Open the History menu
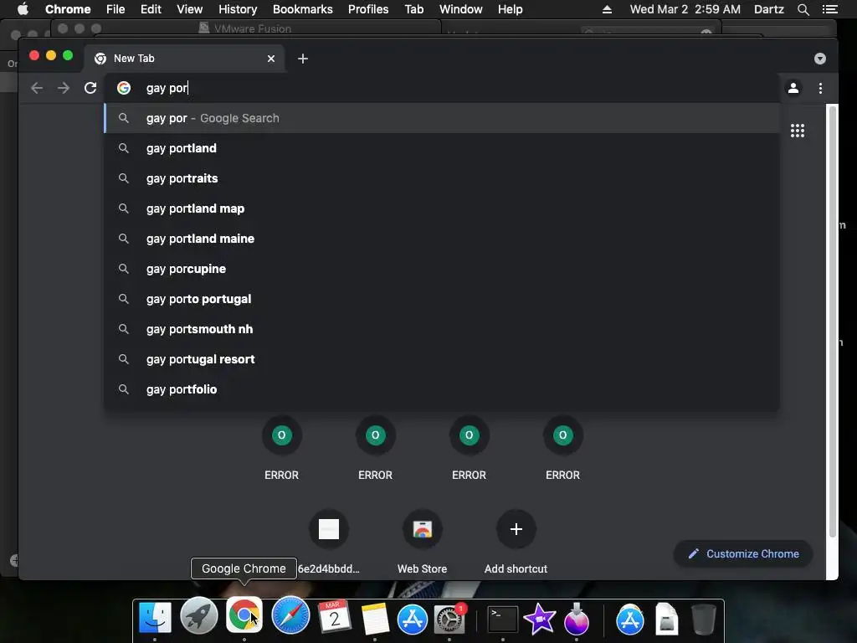Screen dimensions: 857x643 tap(238, 9)
